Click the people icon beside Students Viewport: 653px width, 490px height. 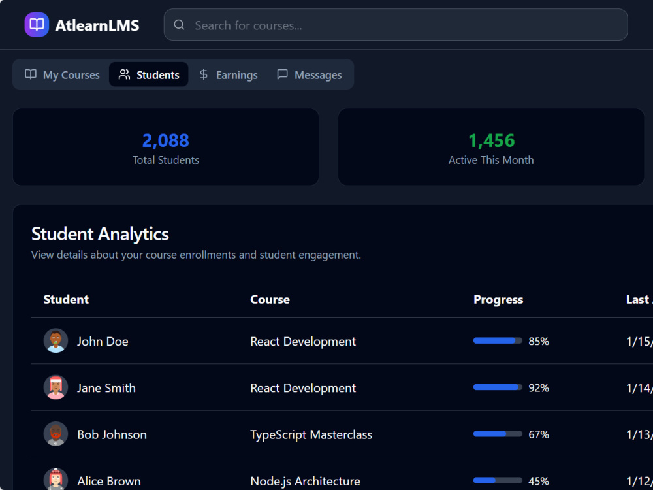124,74
